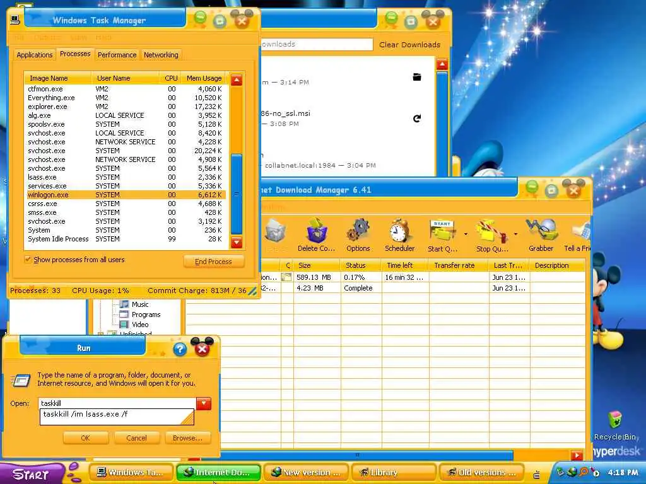Click Clear Downloads button
The width and height of the screenshot is (646, 484).
click(x=409, y=45)
